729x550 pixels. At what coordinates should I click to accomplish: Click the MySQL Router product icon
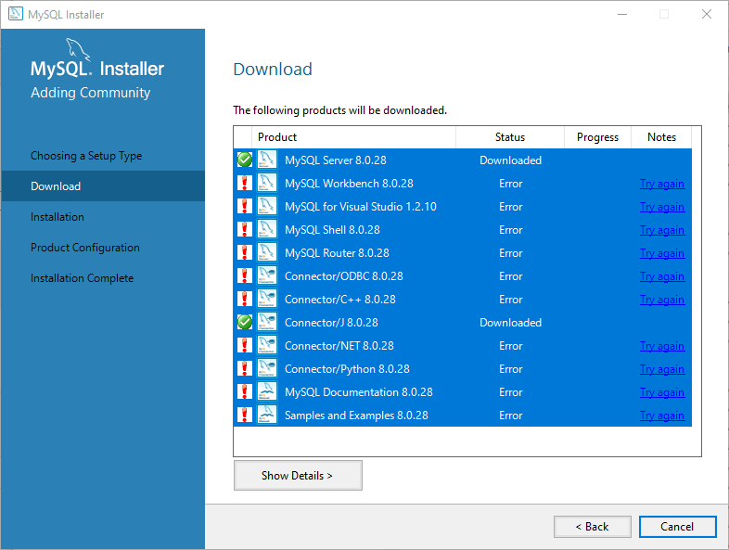pos(267,252)
